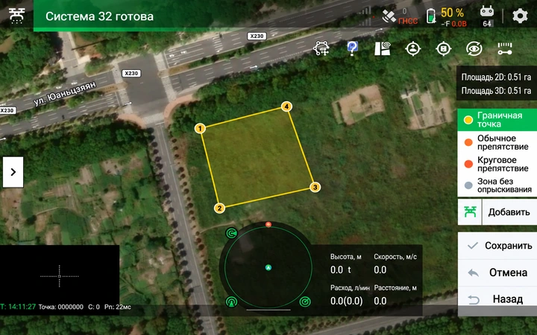Tap signal strength bars icon
537x335 pixels.
(x=365, y=16)
